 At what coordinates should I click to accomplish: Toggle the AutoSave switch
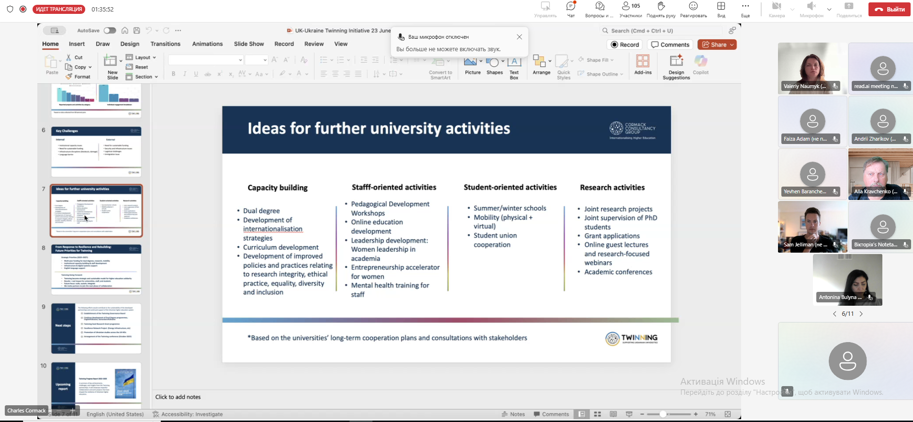click(110, 31)
